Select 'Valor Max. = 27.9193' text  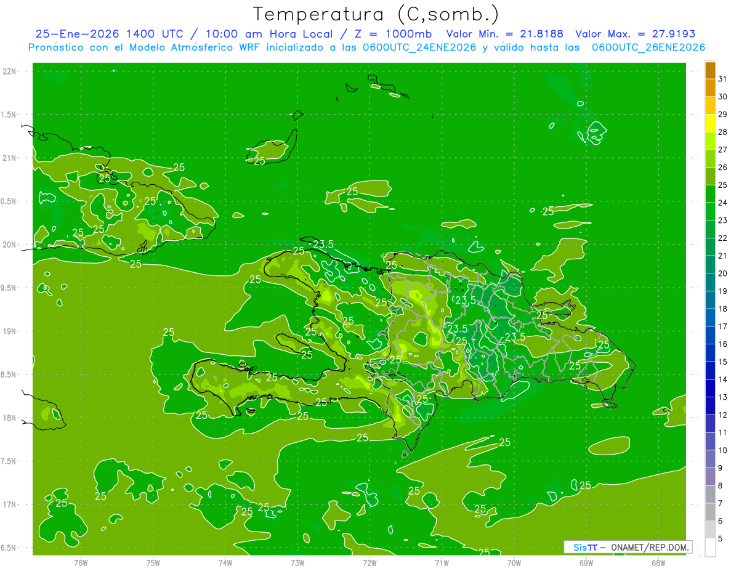click(x=635, y=34)
